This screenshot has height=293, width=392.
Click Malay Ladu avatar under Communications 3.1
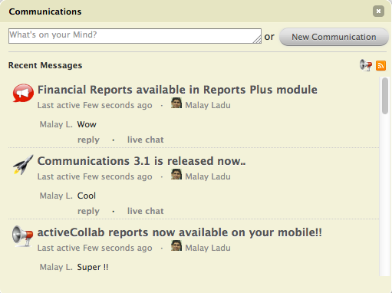coord(176,174)
